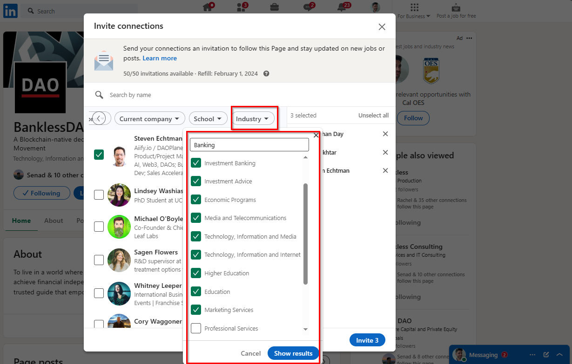Image resolution: width=572 pixels, height=364 pixels.
Task: Uncheck Education industry
Action: point(196,292)
